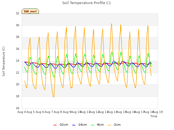174x130 pixels.
Task: Click the 20 y-axis tick label
Action: [x=17, y=84]
